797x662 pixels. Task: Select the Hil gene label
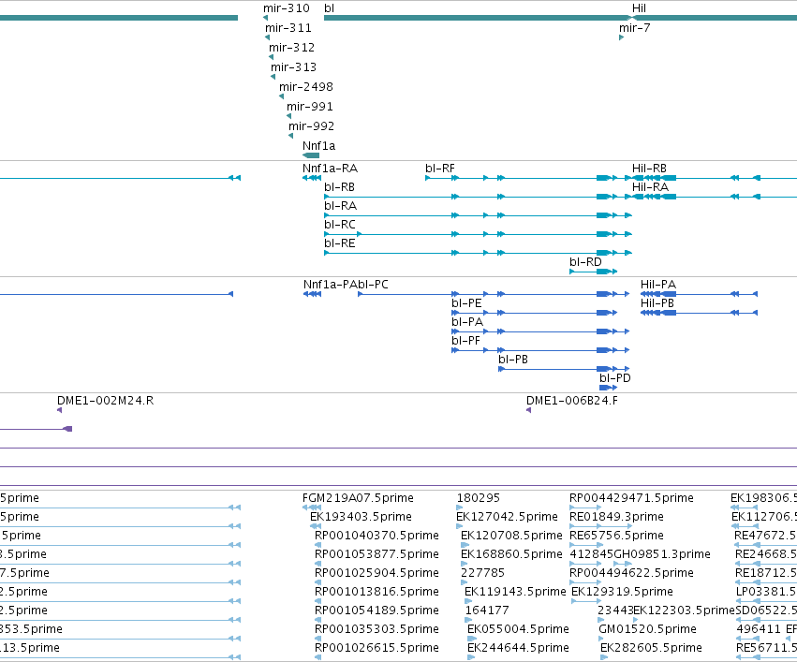[639, 8]
